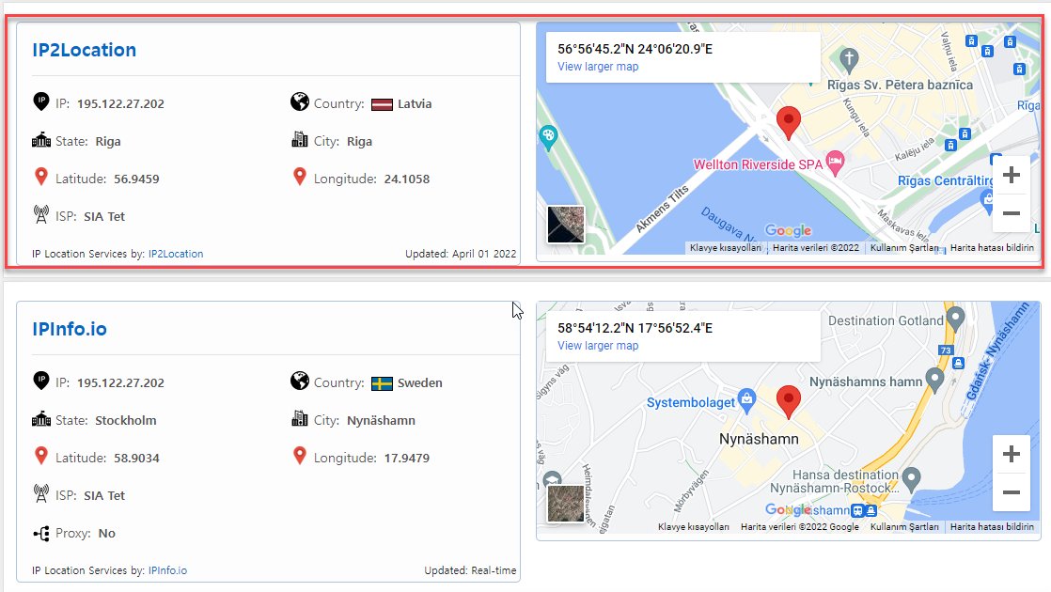Click the globe Country icon in IPInfo.io card
1051x592 pixels.
coord(300,382)
